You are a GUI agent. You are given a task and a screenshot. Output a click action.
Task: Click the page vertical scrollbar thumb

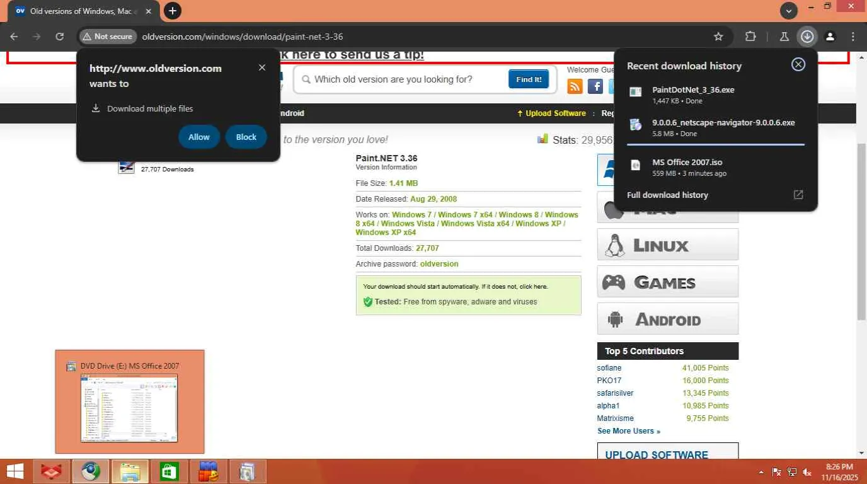[x=861, y=231]
